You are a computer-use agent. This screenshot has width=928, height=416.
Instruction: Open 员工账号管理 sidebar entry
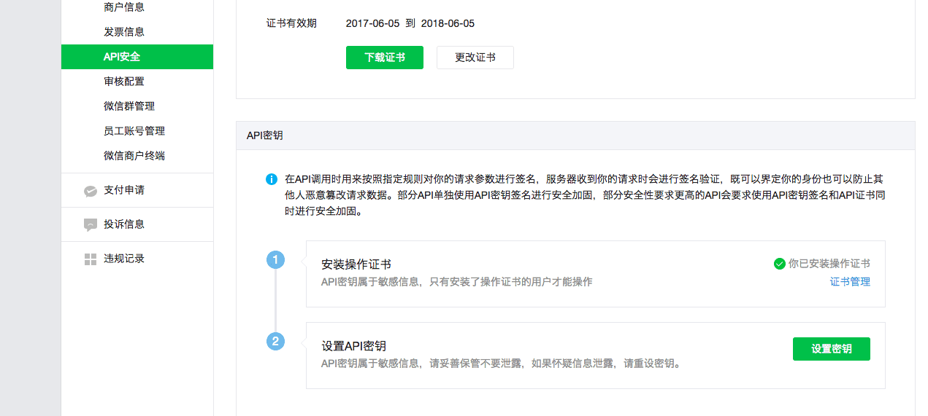[x=137, y=131]
